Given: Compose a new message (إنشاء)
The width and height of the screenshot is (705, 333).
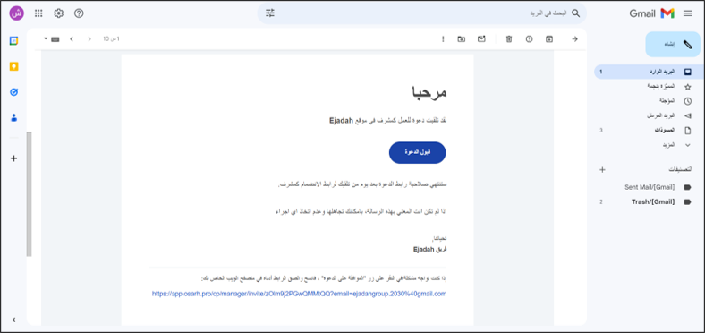Looking at the screenshot, I should coord(673,44).
